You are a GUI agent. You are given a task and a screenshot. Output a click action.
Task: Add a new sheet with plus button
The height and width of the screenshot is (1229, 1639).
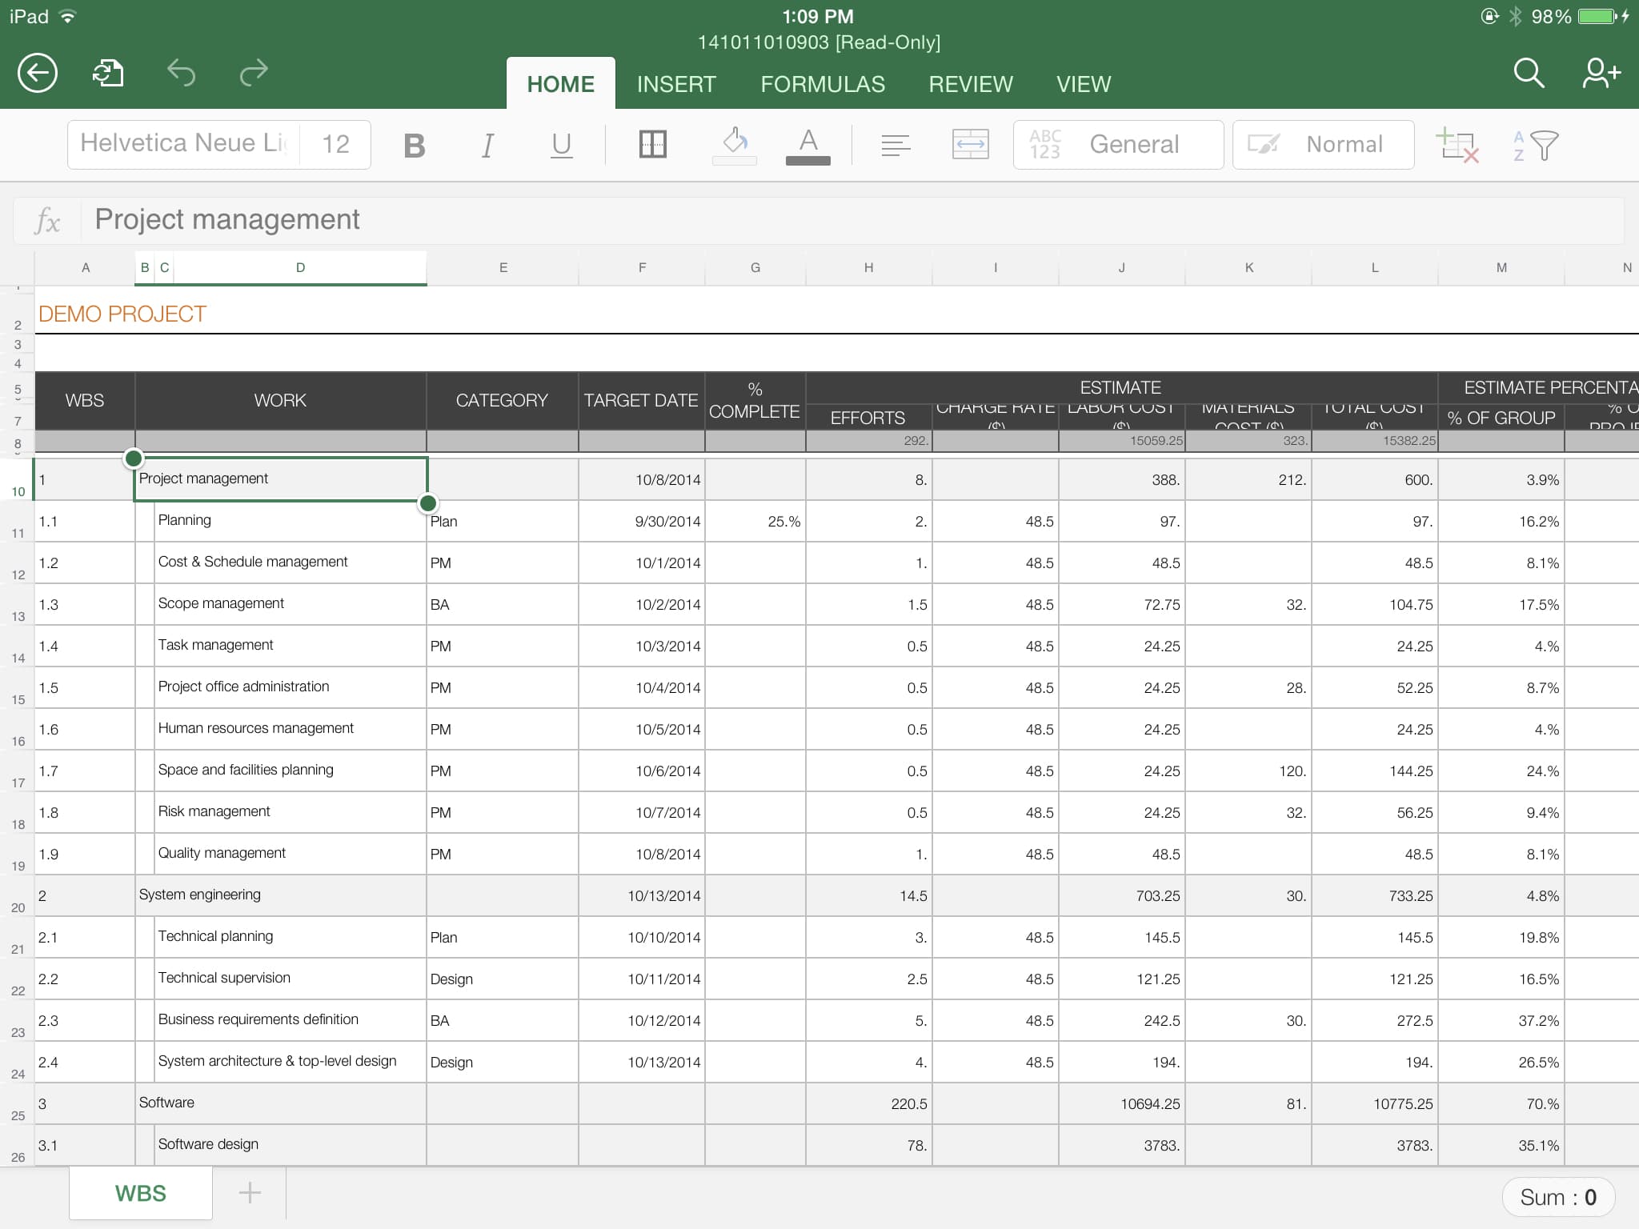click(250, 1193)
